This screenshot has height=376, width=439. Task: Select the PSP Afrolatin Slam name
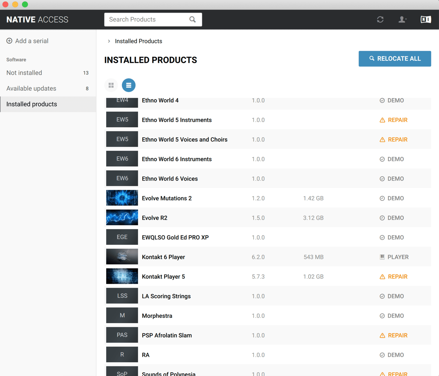(167, 335)
